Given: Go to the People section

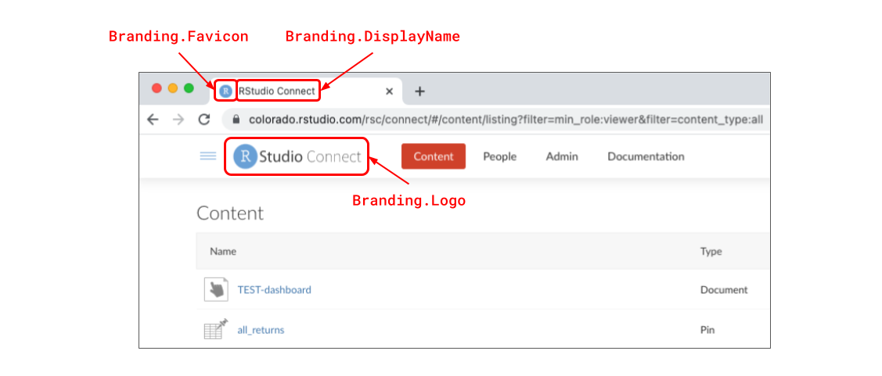Looking at the screenshot, I should click(499, 156).
